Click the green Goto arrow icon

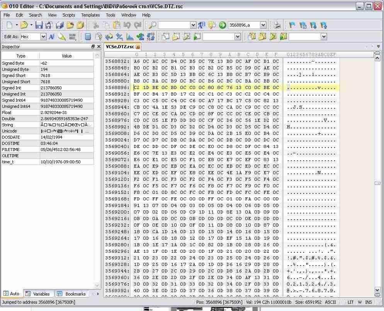point(223,25)
